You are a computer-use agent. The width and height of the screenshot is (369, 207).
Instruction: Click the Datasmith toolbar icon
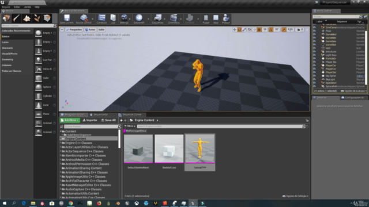coord(139,19)
